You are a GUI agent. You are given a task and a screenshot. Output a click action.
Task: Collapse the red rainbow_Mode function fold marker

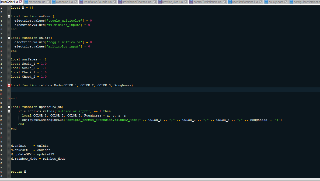pos(9,86)
